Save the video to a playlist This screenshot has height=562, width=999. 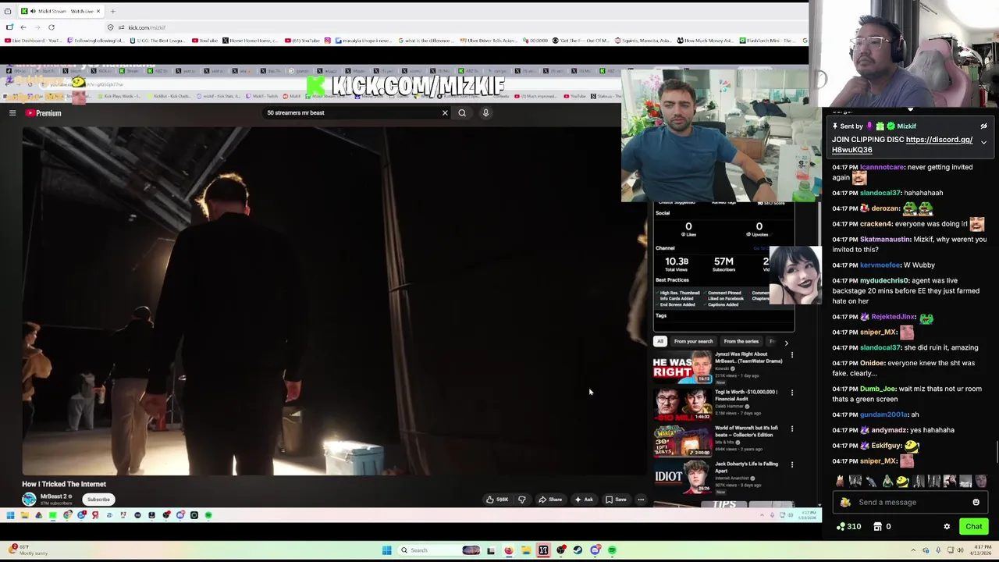tap(616, 500)
